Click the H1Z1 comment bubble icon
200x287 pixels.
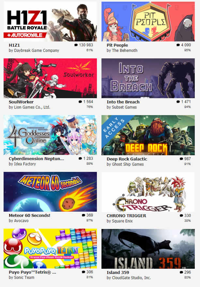[76, 45]
